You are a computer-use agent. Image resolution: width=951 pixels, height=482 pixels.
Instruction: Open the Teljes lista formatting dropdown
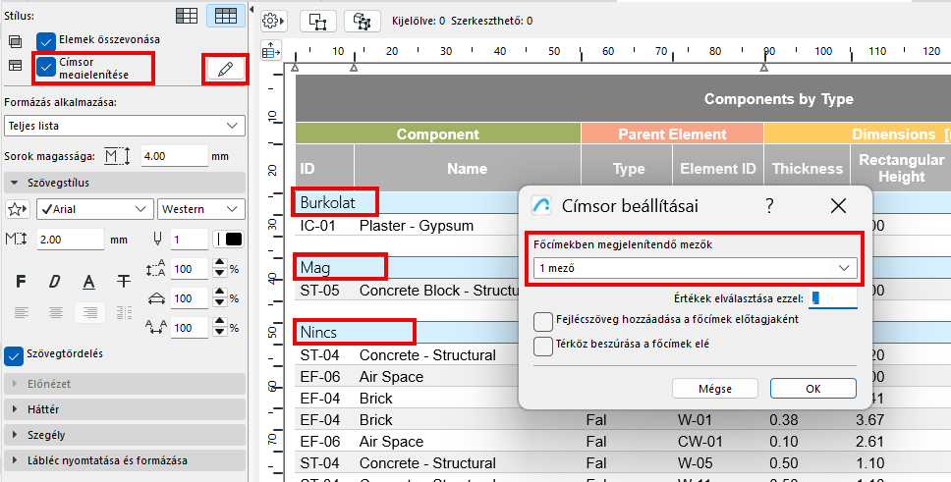(x=125, y=126)
